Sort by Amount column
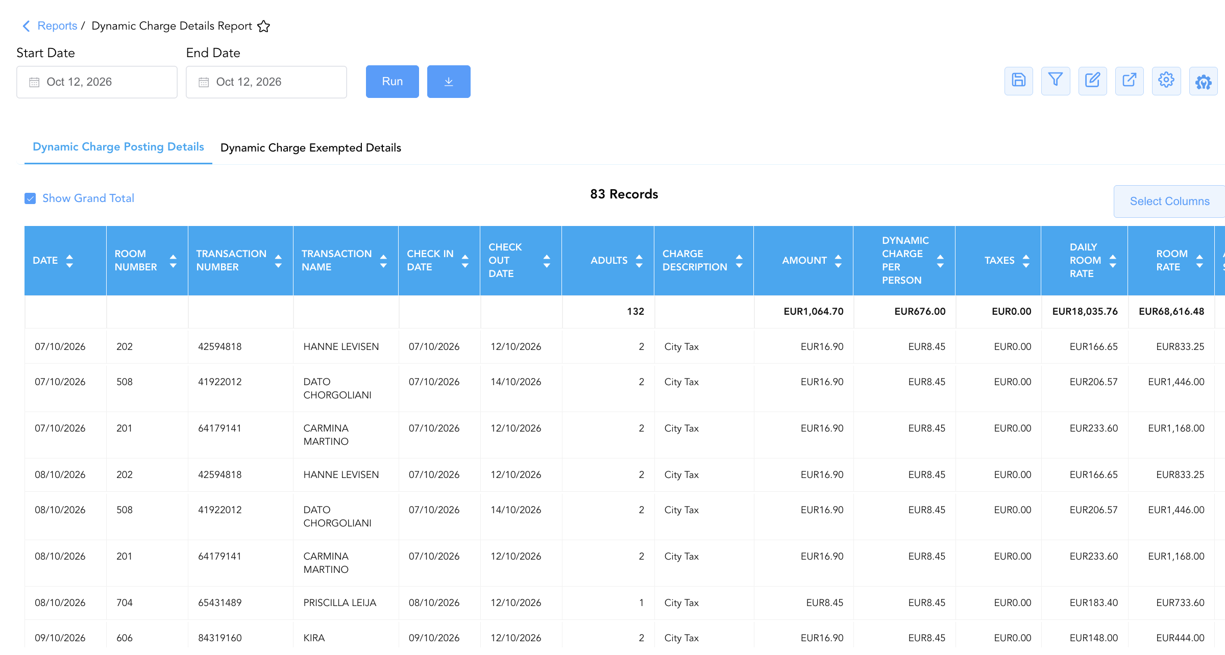Screen dimensions: 1225x655 click(838, 261)
